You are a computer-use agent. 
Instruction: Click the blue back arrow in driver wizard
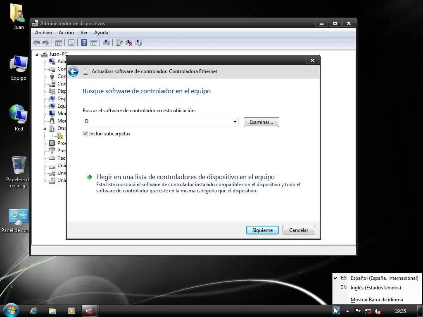point(74,72)
